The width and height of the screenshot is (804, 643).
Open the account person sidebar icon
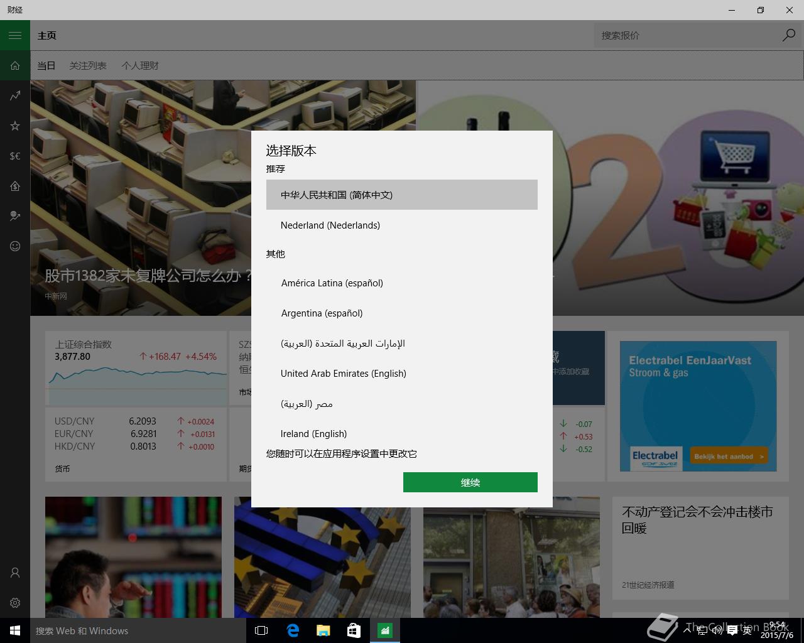15,573
